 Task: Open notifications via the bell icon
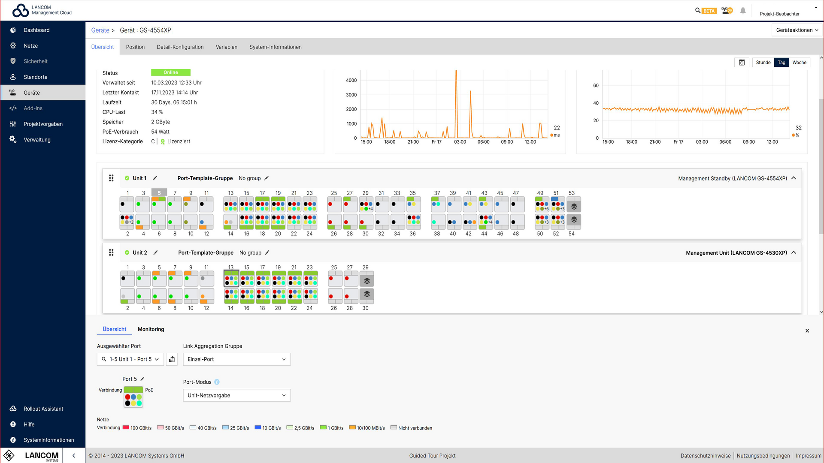click(x=743, y=10)
